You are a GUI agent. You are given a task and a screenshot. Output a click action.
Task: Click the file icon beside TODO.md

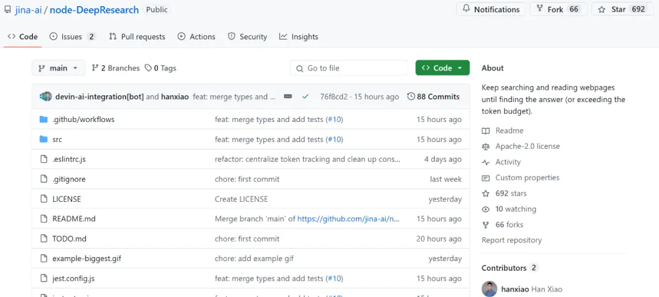pos(43,238)
